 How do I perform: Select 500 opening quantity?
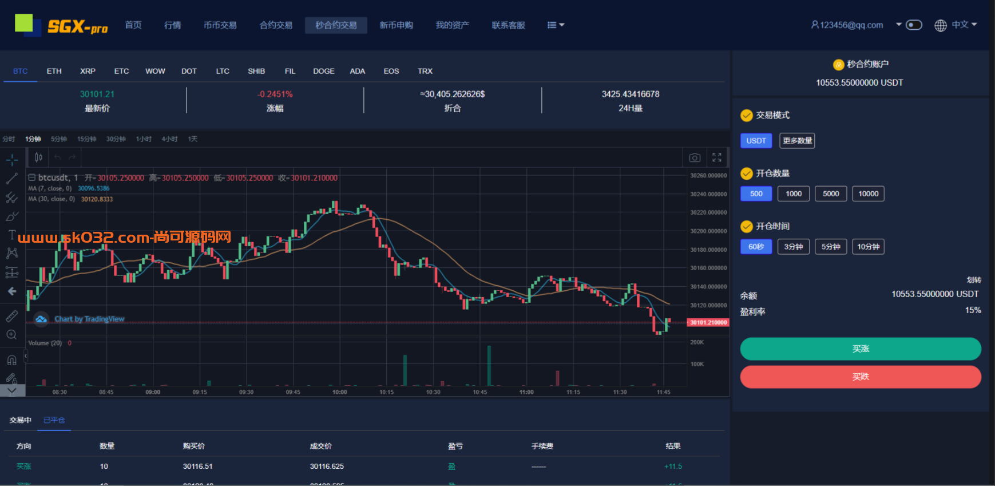point(756,193)
